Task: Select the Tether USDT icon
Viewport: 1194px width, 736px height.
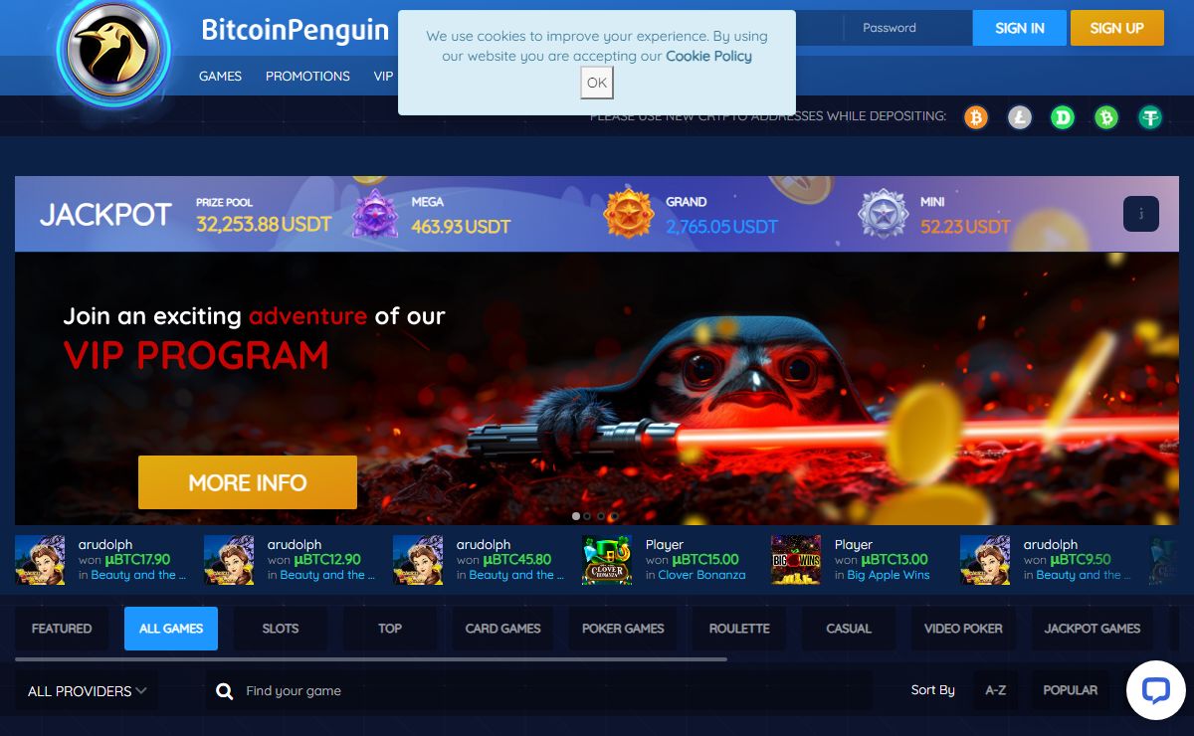Action: point(1150,118)
